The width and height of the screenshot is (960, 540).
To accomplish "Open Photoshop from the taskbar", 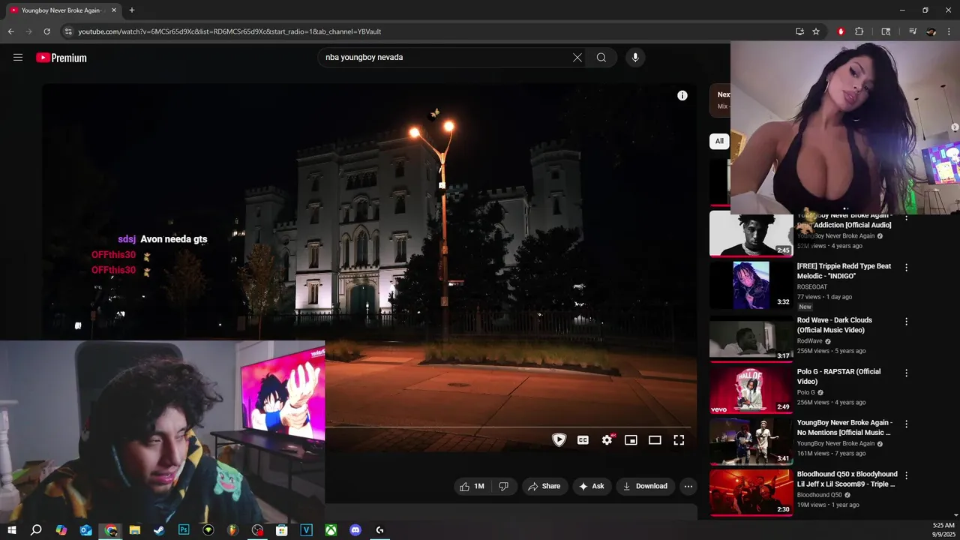I will 184,530.
